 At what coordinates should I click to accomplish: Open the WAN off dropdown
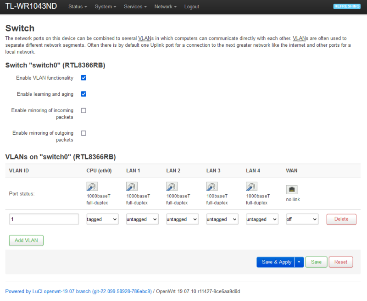302,219
